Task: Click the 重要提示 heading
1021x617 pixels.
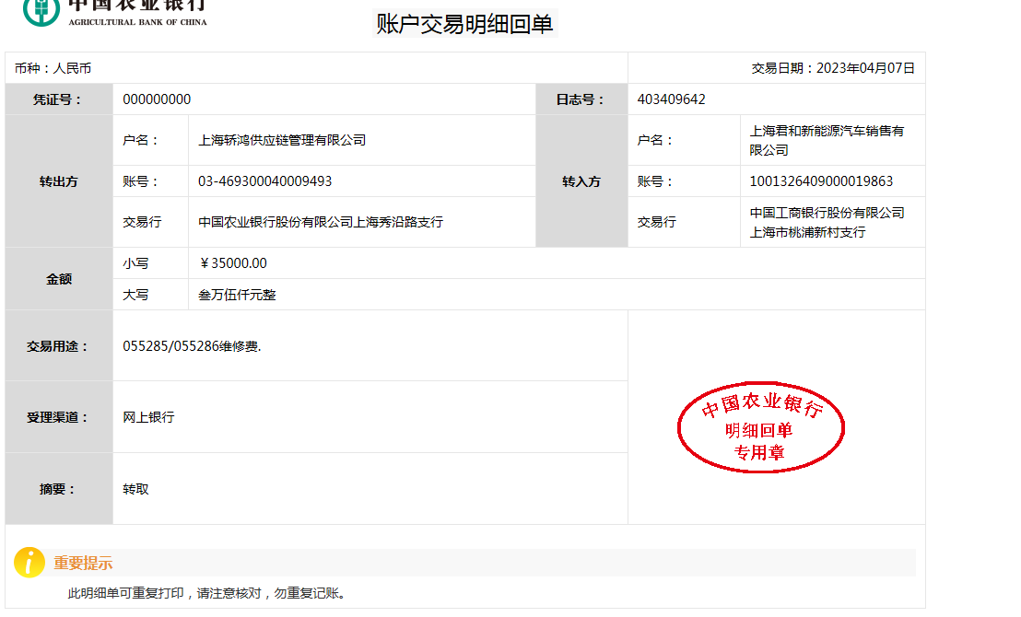Action: 83,564
